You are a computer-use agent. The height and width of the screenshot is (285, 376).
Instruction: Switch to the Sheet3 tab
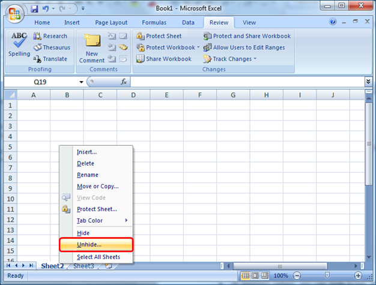(83, 266)
